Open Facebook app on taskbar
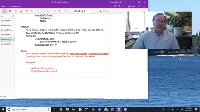The height and width of the screenshot is (112, 200). click(99, 109)
